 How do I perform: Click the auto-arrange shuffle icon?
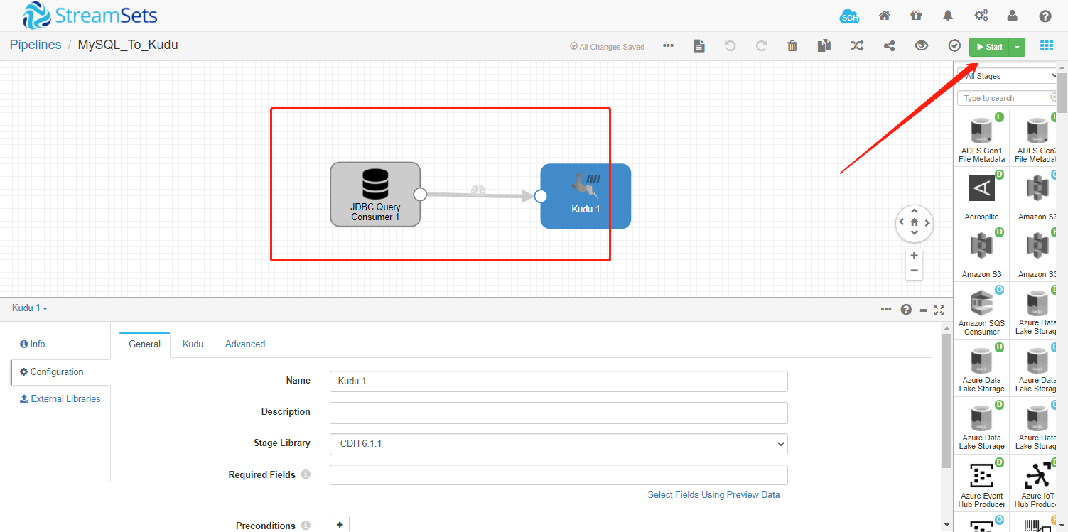tap(857, 46)
